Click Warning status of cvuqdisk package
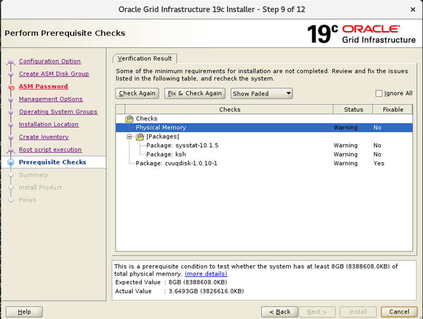423x319 pixels. pos(346,163)
